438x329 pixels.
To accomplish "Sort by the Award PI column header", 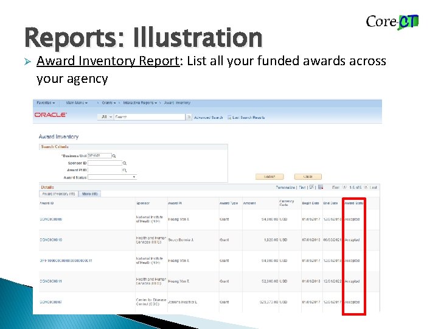I will click(x=175, y=203).
